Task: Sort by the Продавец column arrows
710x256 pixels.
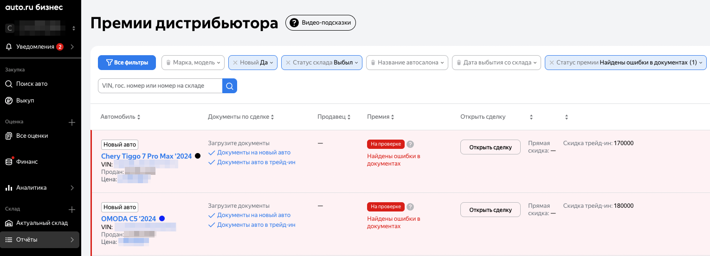Action: (x=349, y=117)
